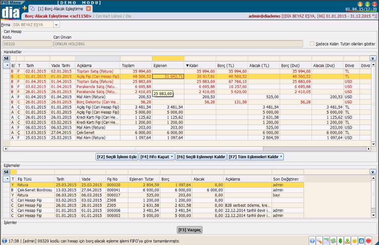Click the yellow Eşlenen filter cell
Screen dimensions: 379x245
coord(168,58)
